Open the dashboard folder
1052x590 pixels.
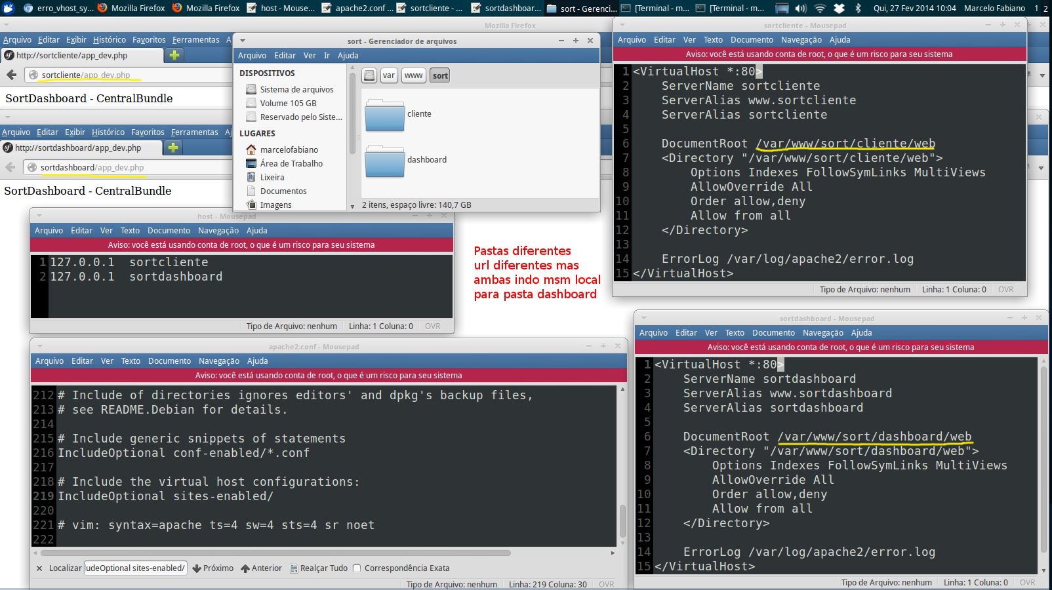point(385,160)
